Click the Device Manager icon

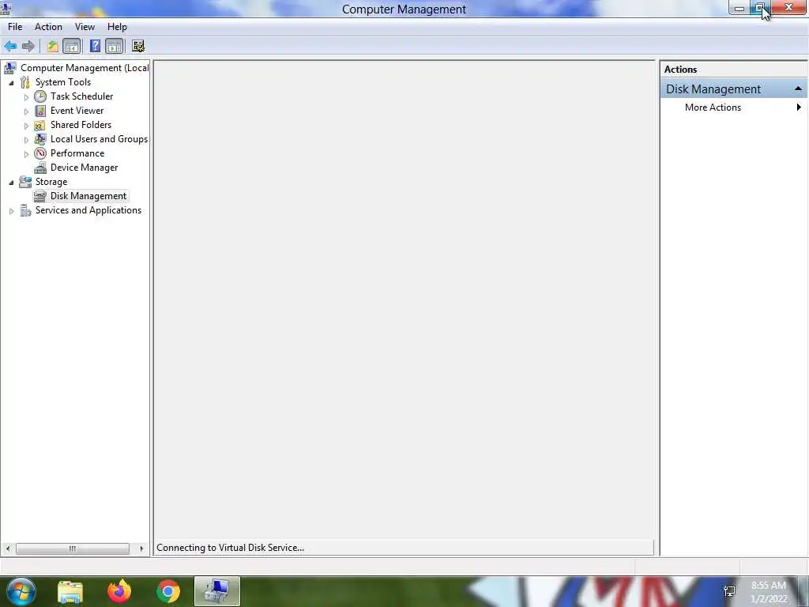[40, 168]
